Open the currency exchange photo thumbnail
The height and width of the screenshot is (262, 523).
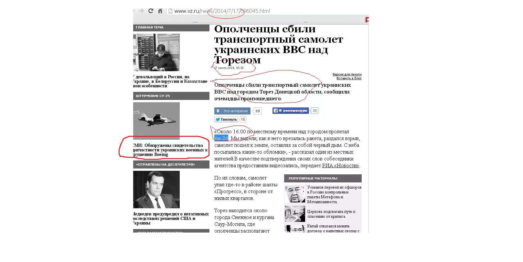[x=156, y=52]
